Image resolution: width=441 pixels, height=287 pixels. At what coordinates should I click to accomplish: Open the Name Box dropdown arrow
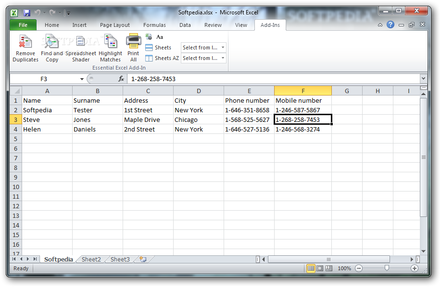[x=82, y=79]
